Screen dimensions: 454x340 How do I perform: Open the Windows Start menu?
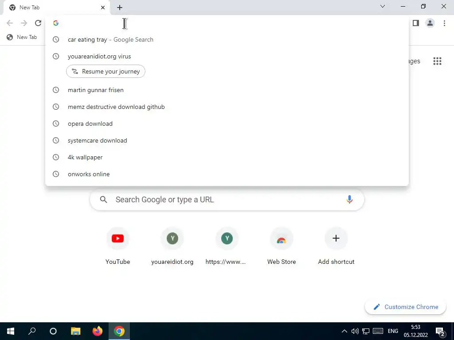click(11, 331)
